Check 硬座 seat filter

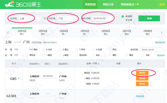tap(126, 55)
